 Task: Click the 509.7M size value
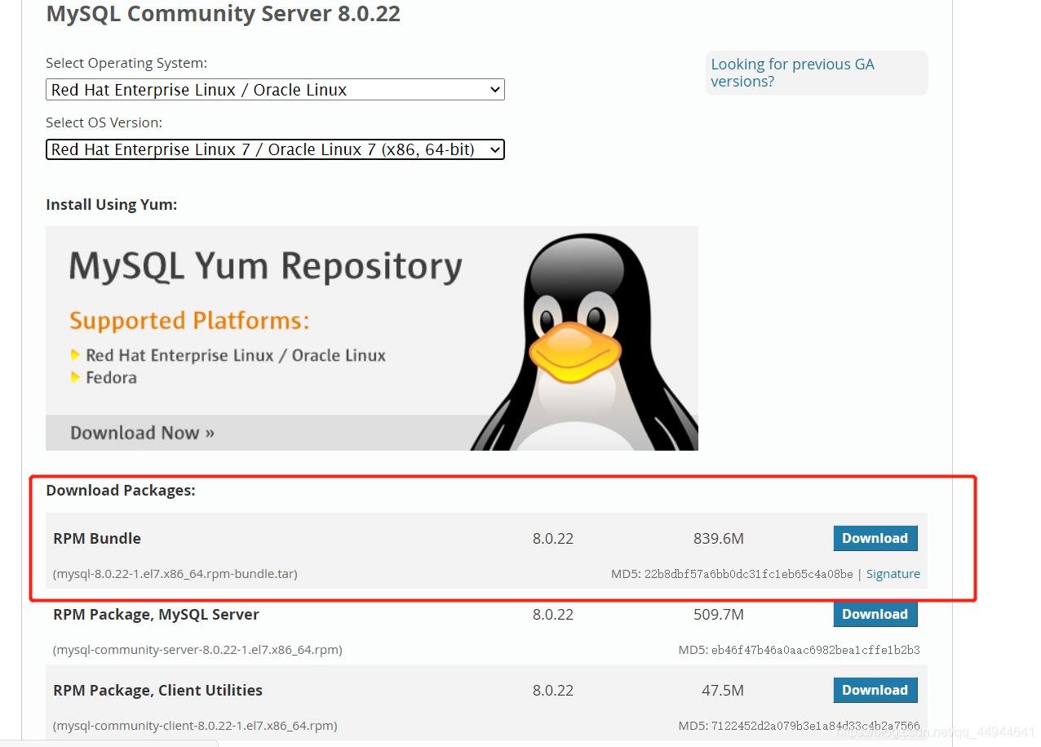point(719,615)
